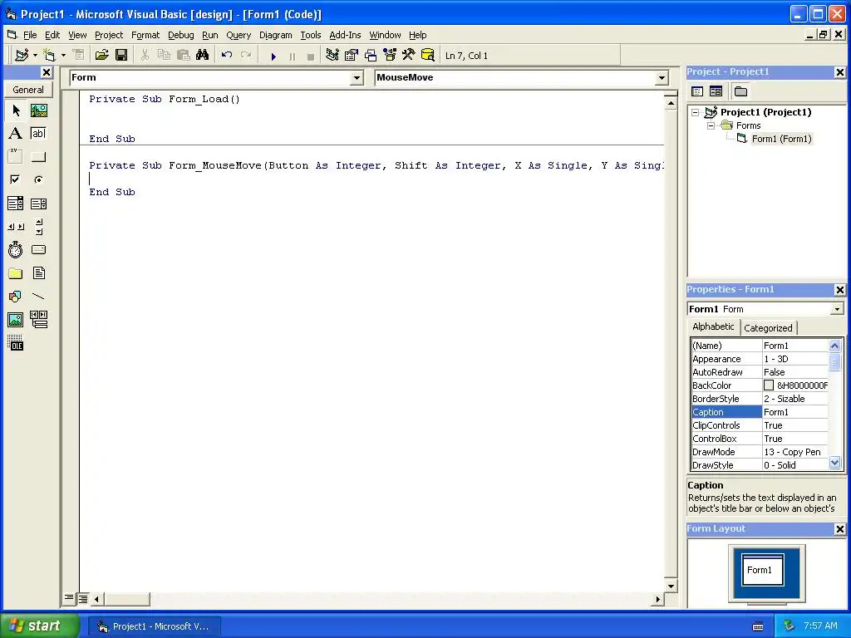
Task: Open the Add Form dropdown arrow
Action: coord(63,56)
